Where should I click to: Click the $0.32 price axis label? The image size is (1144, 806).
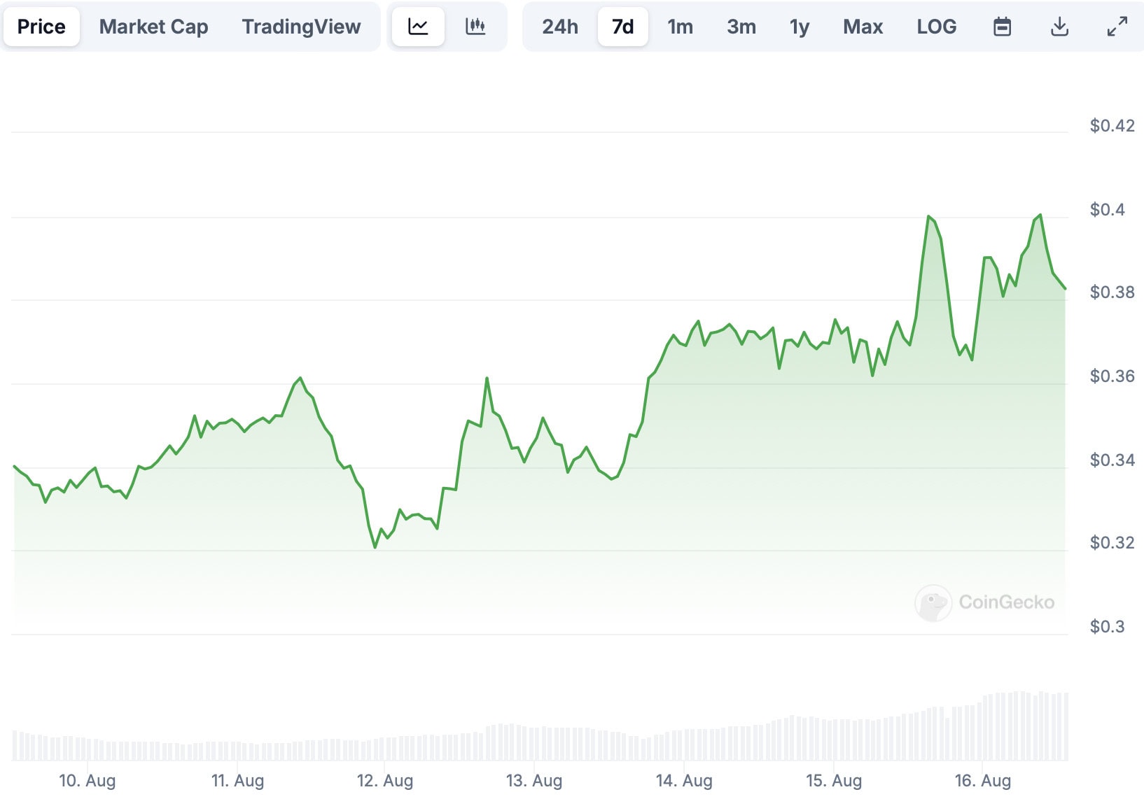click(x=1112, y=543)
